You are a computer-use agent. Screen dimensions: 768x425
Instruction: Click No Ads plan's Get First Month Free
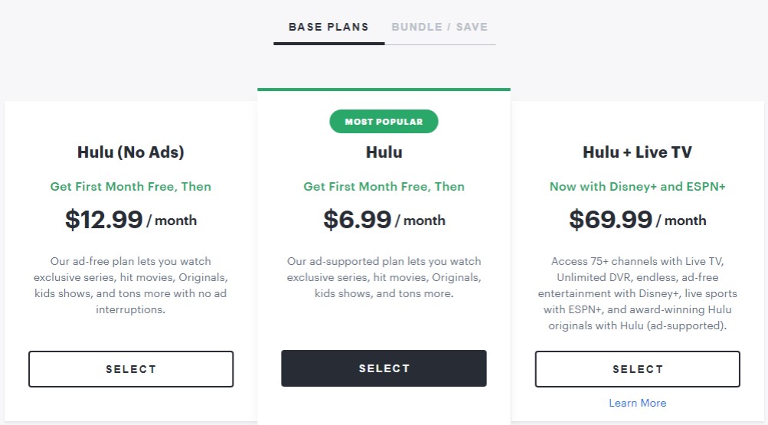pos(131,187)
